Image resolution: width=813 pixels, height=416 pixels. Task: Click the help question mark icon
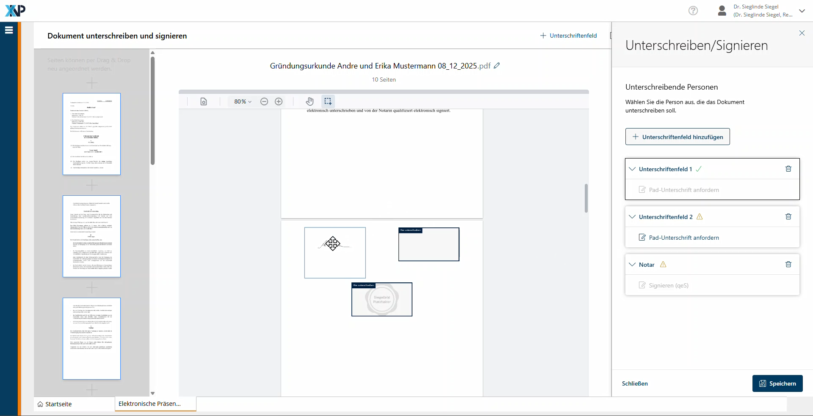point(693,11)
